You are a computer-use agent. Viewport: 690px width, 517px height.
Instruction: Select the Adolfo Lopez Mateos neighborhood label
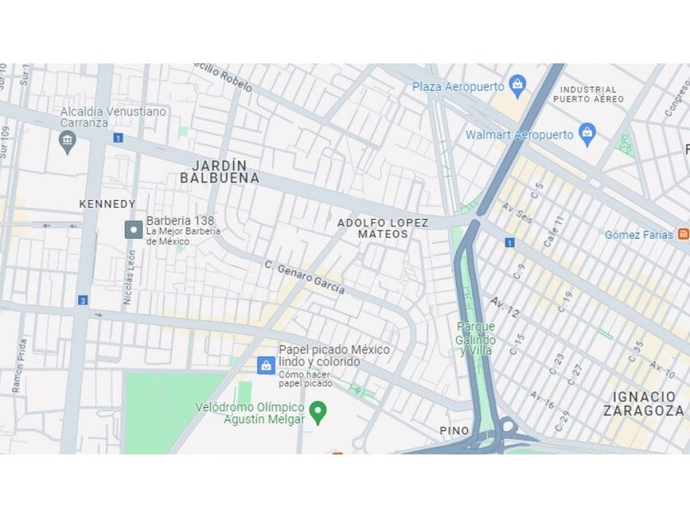383,228
